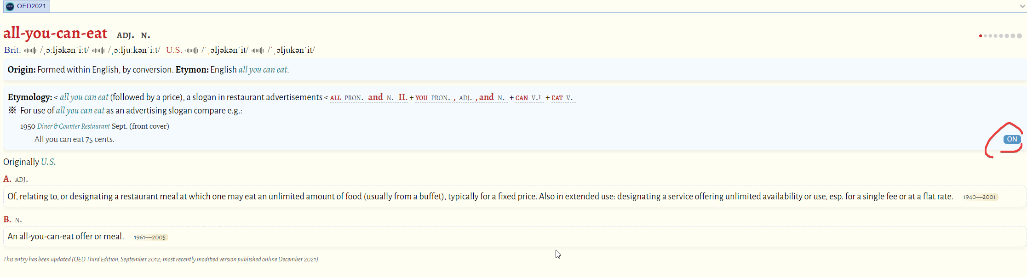Expand the noun sense quotations 1961—2005

pyautogui.click(x=149, y=237)
